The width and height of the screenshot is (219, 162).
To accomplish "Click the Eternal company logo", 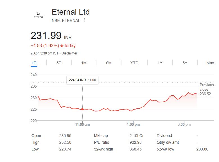I will (39, 15).
